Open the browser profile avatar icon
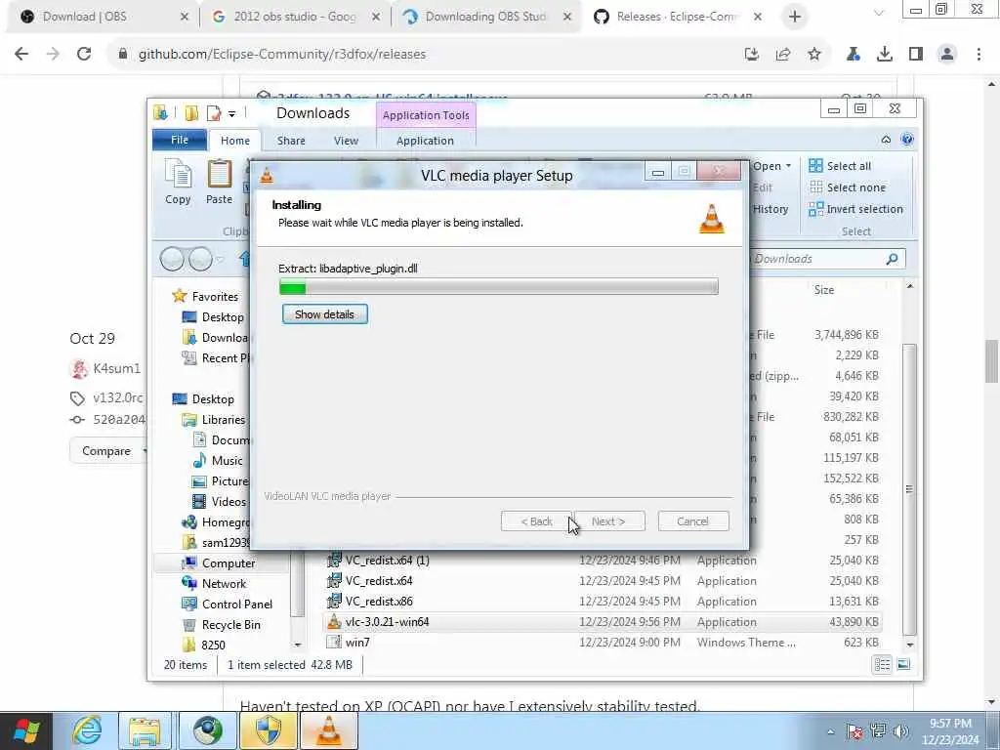 pyautogui.click(x=947, y=55)
